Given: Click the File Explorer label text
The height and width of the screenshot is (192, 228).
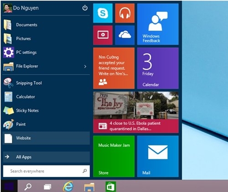Looking at the screenshot, I should click(x=27, y=66).
